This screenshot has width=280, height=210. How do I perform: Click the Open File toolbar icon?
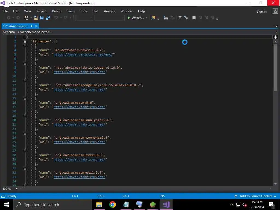coord(36,18)
